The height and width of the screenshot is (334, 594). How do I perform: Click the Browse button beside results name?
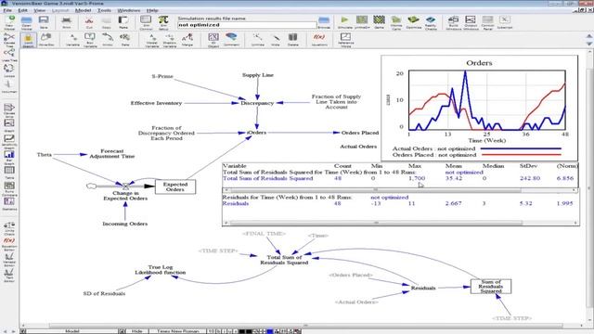pyautogui.click(x=324, y=22)
